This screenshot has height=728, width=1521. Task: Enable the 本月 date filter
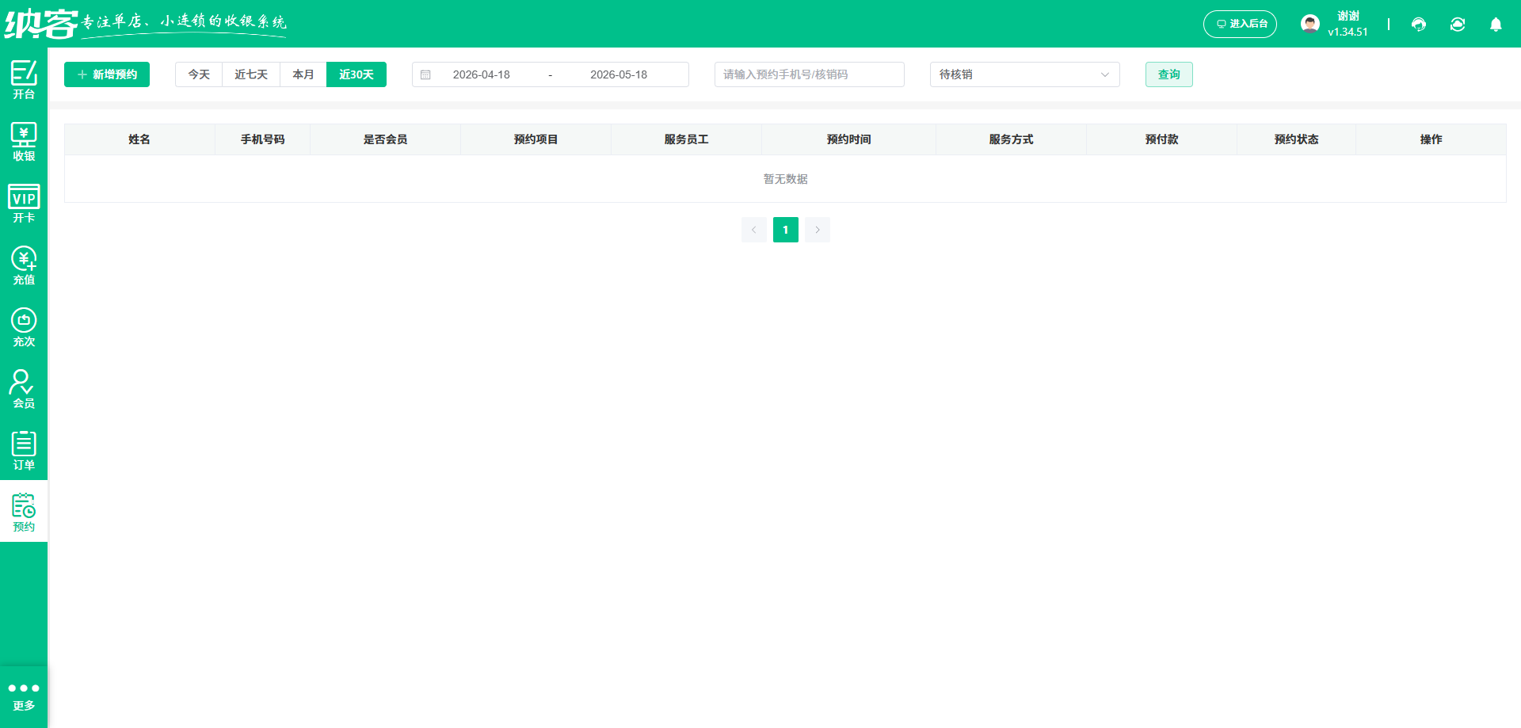coord(303,74)
